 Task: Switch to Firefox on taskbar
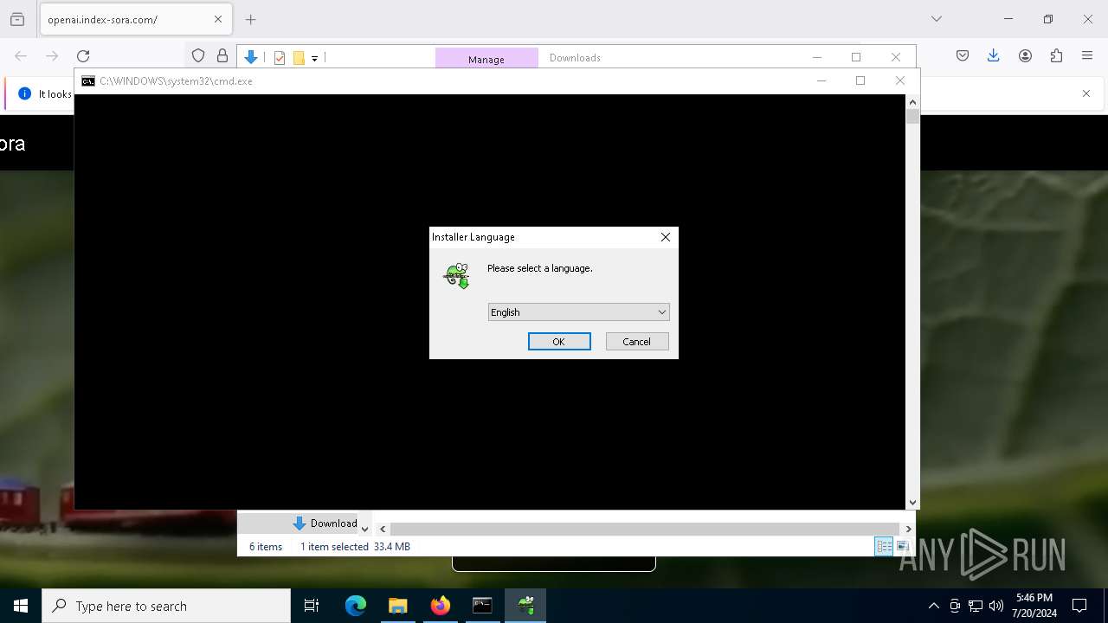click(x=440, y=606)
